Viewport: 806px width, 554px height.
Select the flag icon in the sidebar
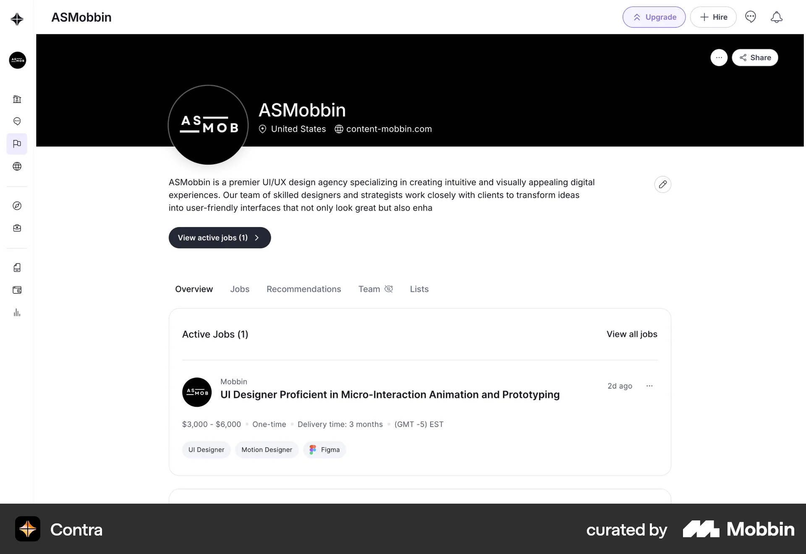tap(17, 144)
